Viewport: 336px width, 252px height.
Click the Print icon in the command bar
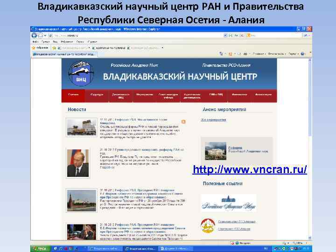tap(245, 54)
